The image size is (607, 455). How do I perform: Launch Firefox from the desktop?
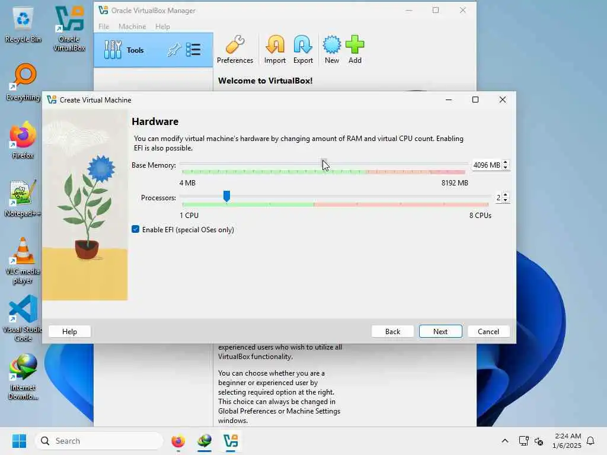(x=23, y=140)
